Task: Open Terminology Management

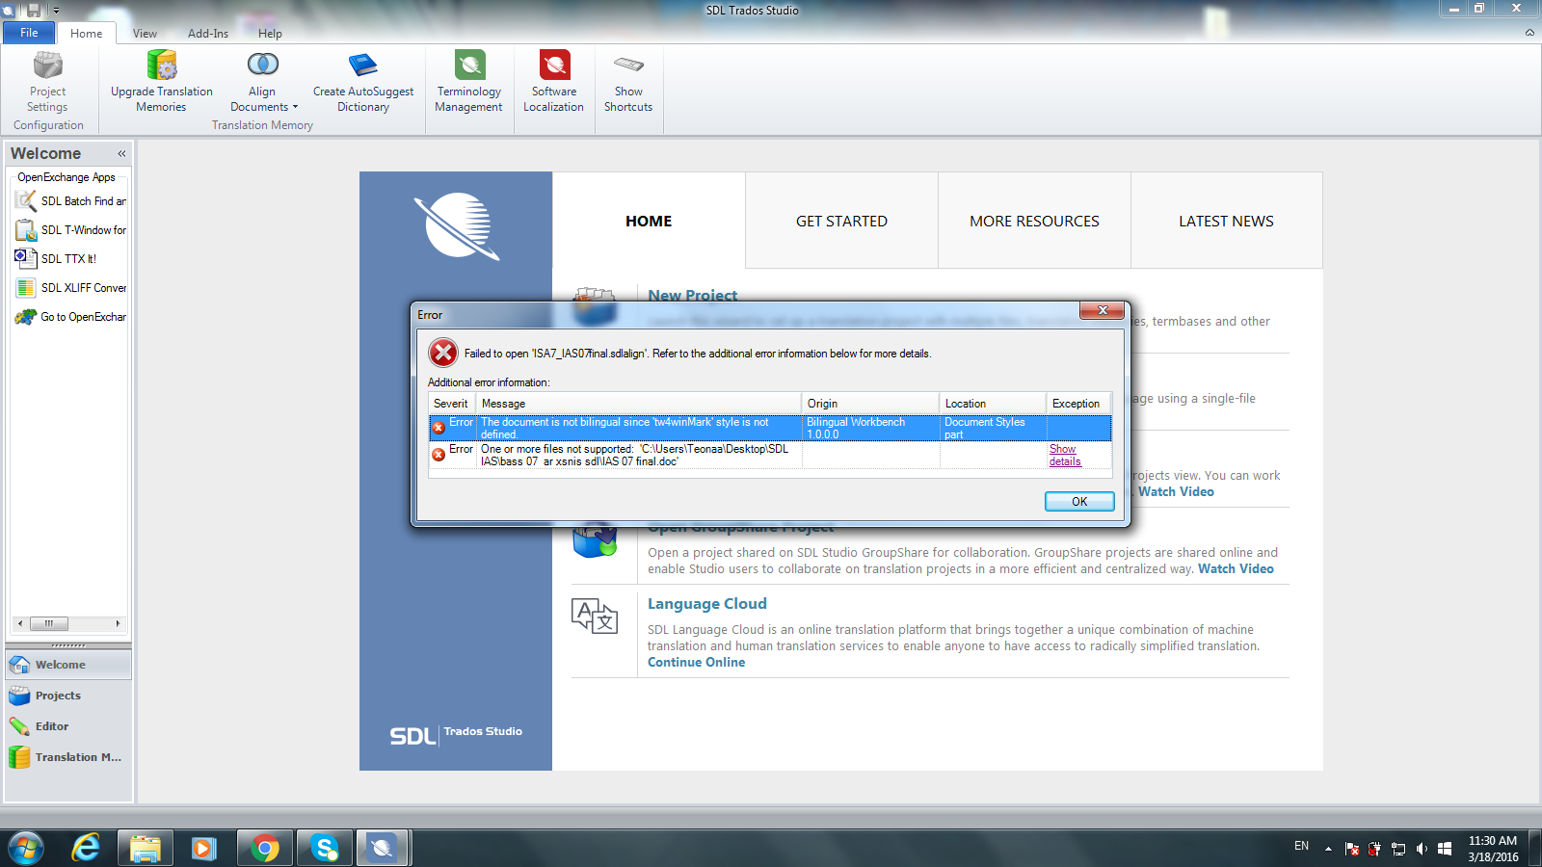Action: coord(469,82)
